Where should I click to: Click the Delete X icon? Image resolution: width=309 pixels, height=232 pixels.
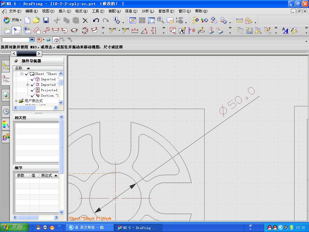click(85, 21)
